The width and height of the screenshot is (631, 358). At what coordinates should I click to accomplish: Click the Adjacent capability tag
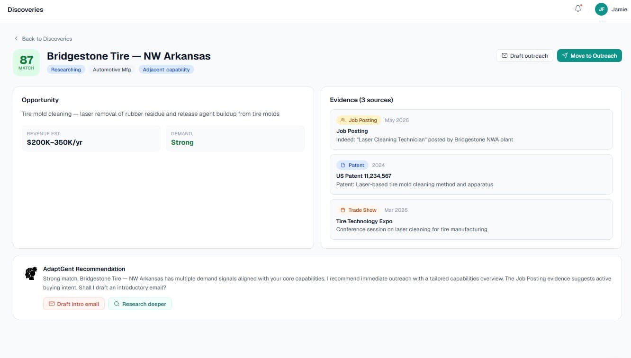[166, 70]
